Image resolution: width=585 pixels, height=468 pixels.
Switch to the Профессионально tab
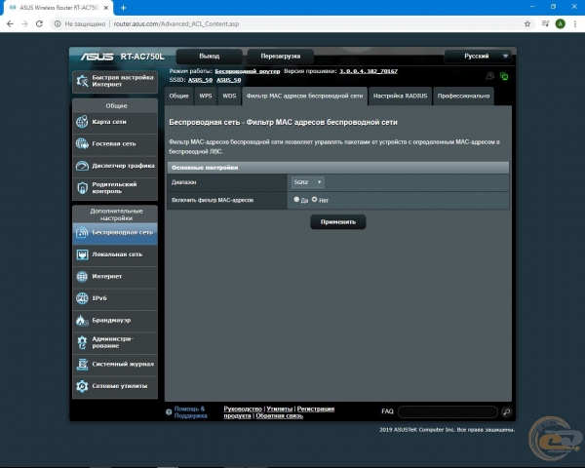click(463, 97)
